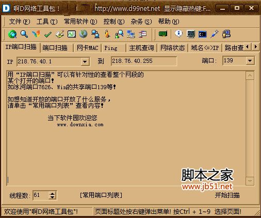Click the 开始扫描 button
This screenshot has height=218, width=261.
tap(227, 195)
